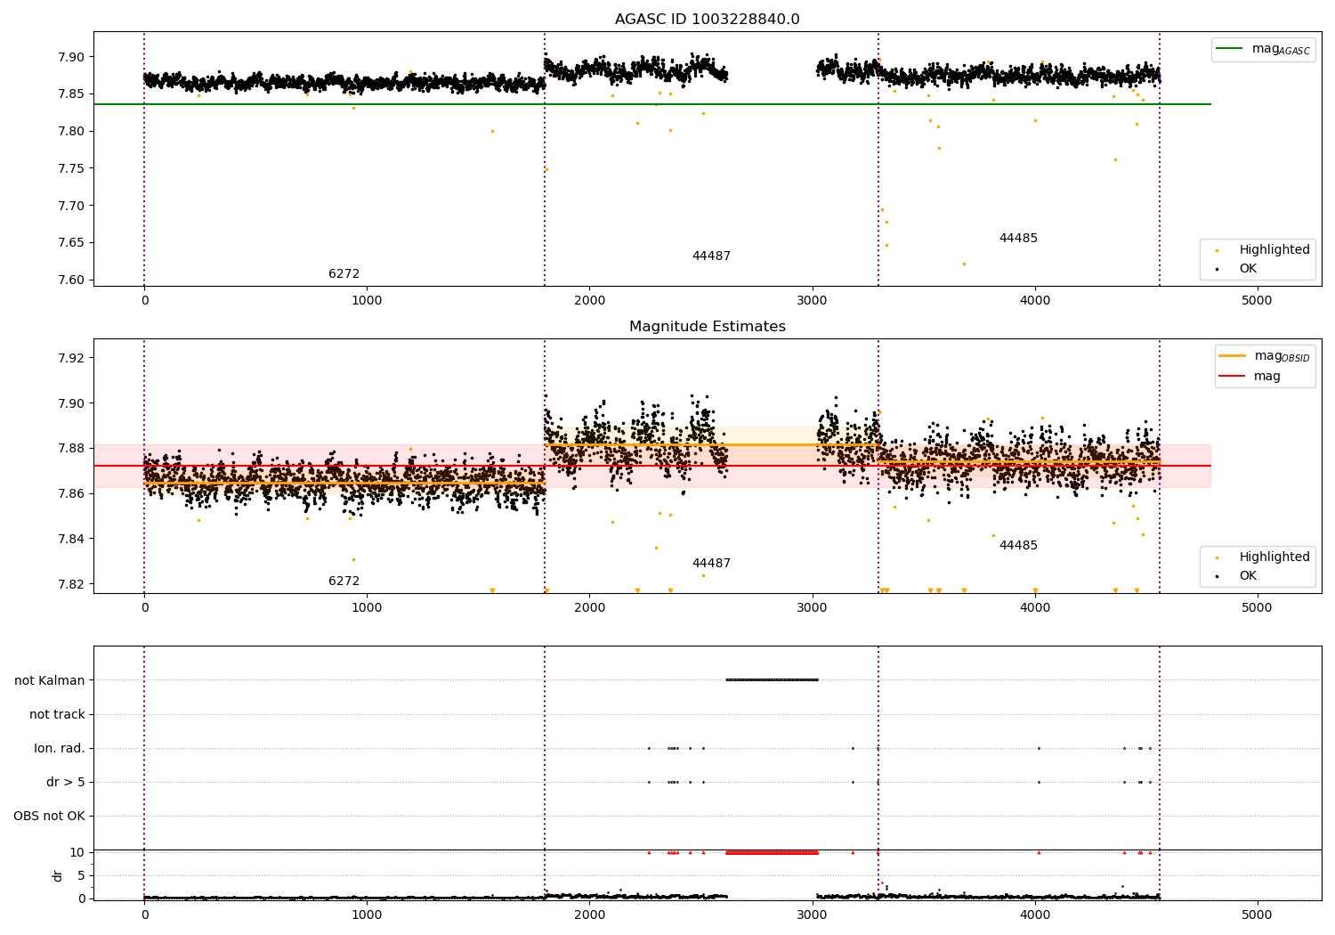Click red triangle band at dr equals 10

(772, 852)
